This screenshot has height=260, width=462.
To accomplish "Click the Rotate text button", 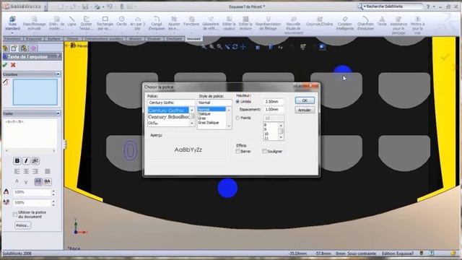I will point(35,160).
